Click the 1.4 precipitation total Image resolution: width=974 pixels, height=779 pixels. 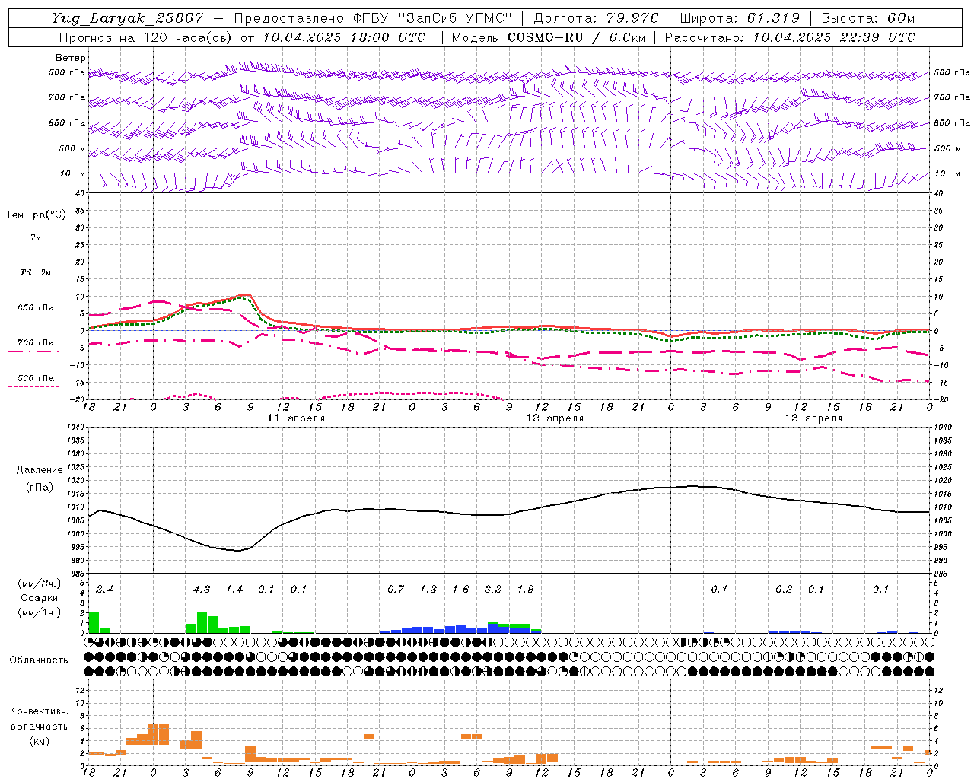pos(234,590)
